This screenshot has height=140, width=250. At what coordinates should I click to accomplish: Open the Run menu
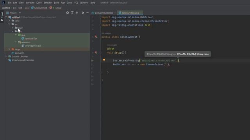click(x=63, y=3)
